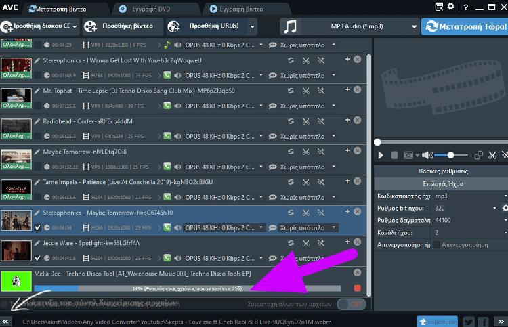Screen dimensions: 508x327
Task: Rename Stereophonics I Wanna Get Lost item
Action: click(x=37, y=60)
